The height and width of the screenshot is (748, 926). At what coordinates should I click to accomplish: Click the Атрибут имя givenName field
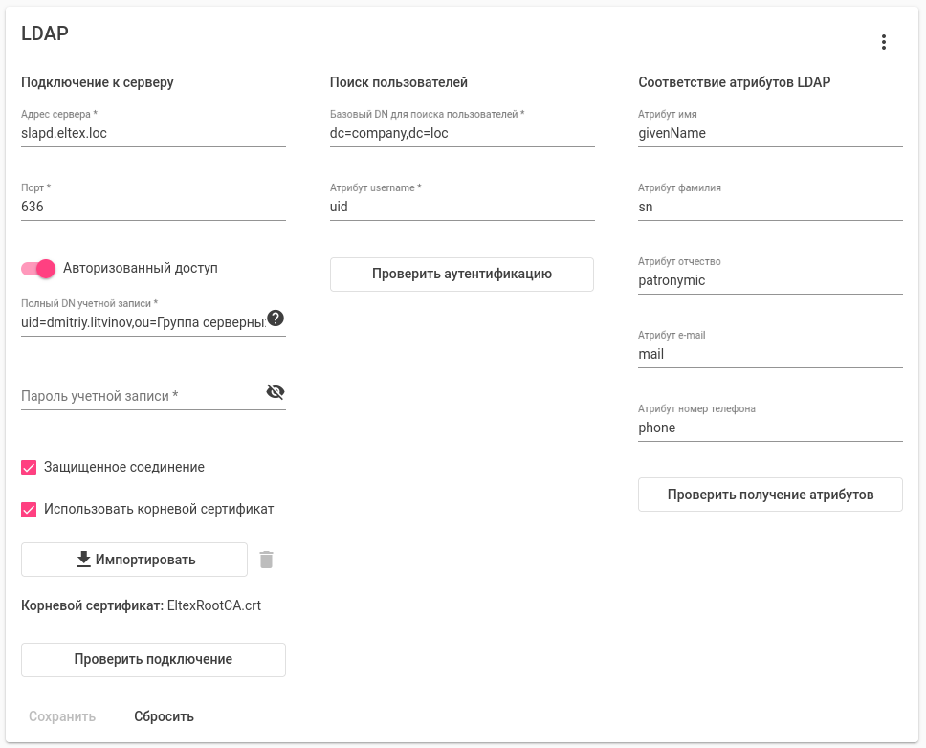(x=770, y=134)
